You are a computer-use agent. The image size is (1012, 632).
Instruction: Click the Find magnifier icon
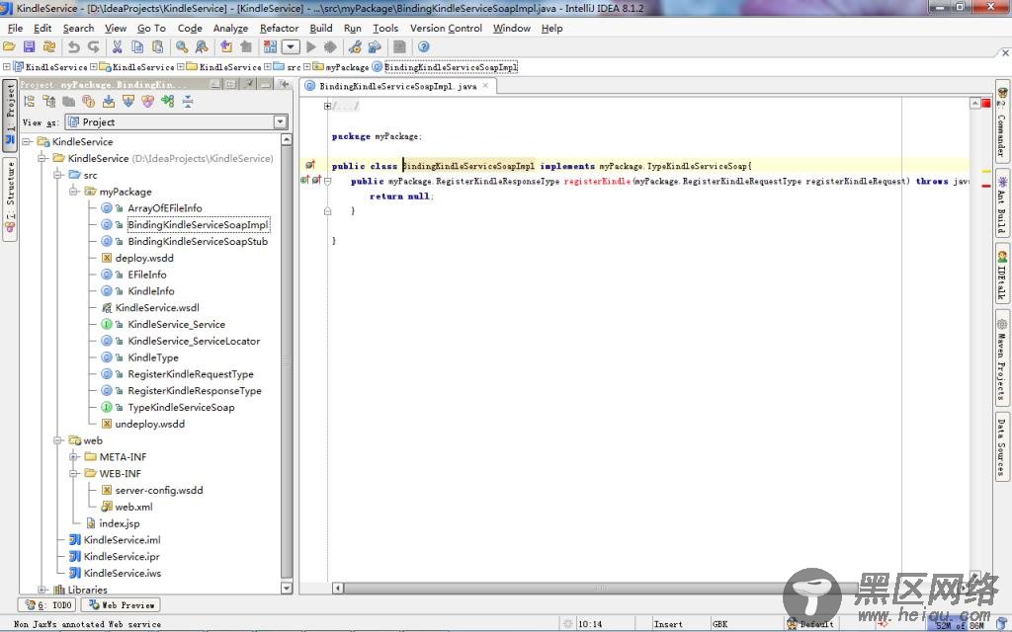click(182, 47)
